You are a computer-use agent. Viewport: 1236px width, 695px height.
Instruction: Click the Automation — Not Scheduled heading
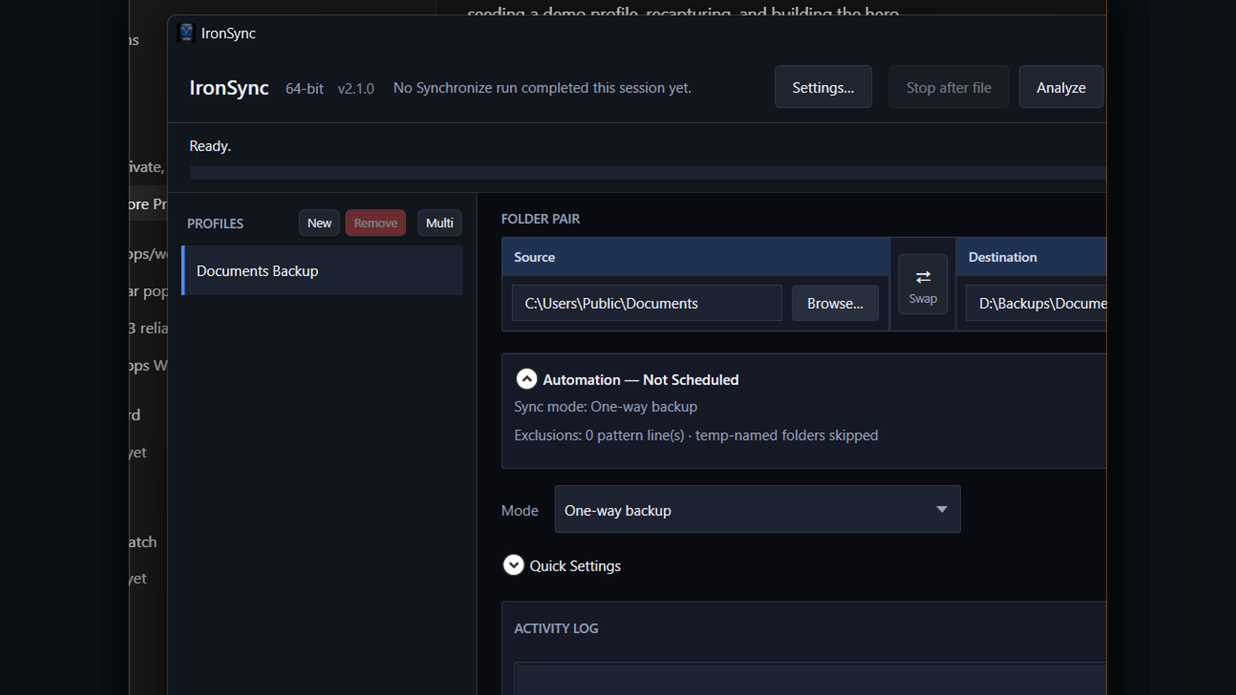coord(641,380)
